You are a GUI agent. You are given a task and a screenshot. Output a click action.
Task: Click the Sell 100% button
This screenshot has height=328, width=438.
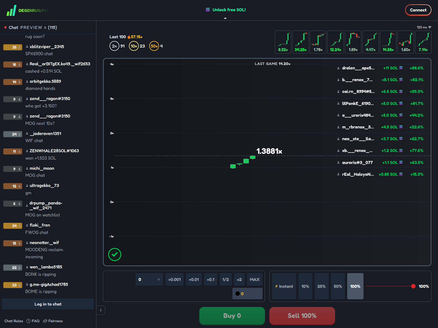[302, 316]
